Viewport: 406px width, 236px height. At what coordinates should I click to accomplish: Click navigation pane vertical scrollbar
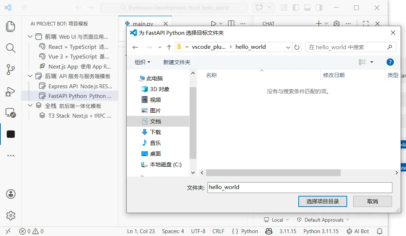coord(193,123)
